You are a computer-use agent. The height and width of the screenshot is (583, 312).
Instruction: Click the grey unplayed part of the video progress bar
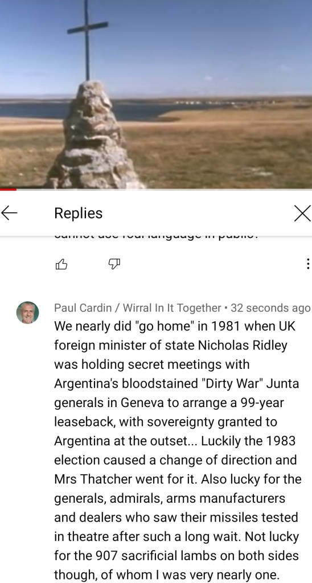(x=165, y=190)
